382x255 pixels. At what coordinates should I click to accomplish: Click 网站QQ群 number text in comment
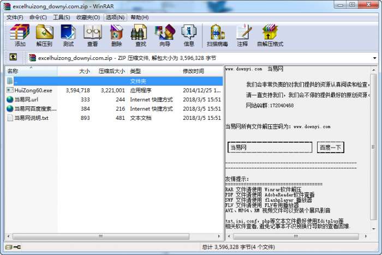(270, 105)
